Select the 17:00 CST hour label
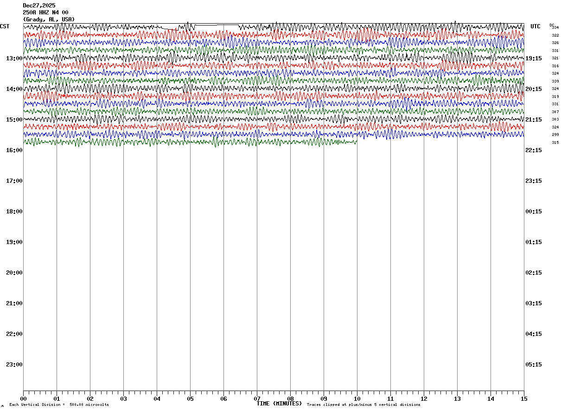The image size is (561, 411). coord(14,181)
